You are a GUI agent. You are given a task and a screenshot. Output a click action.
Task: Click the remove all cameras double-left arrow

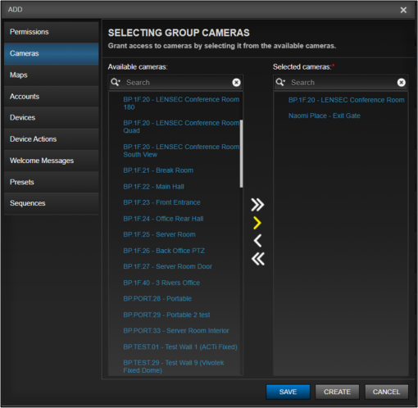(258, 259)
